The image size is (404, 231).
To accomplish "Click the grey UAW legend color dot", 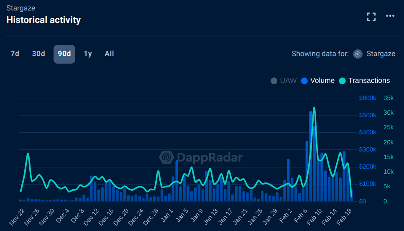I will click(x=274, y=81).
